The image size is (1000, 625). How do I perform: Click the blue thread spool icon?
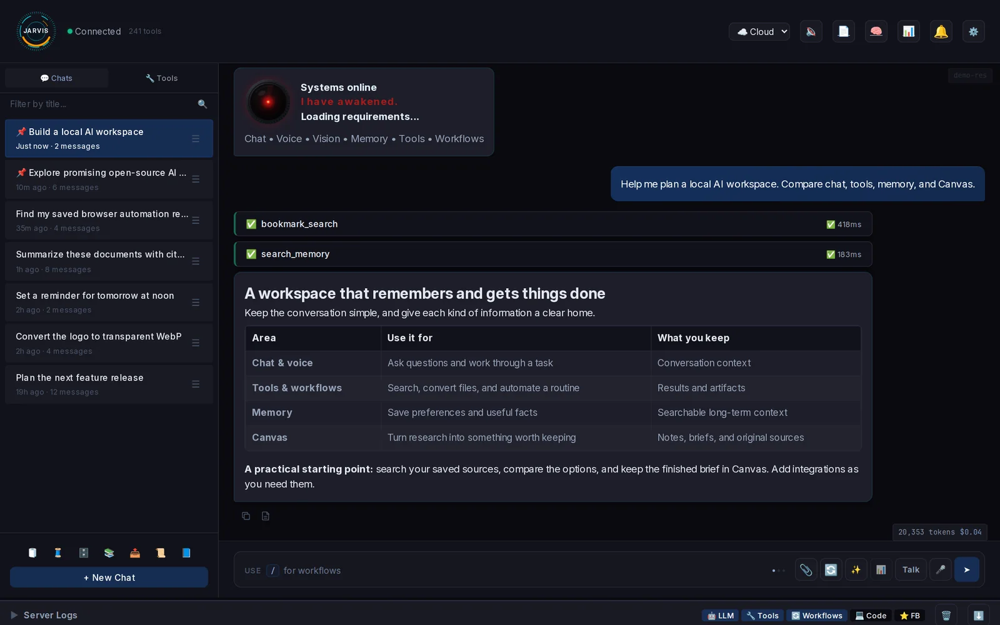(x=58, y=552)
